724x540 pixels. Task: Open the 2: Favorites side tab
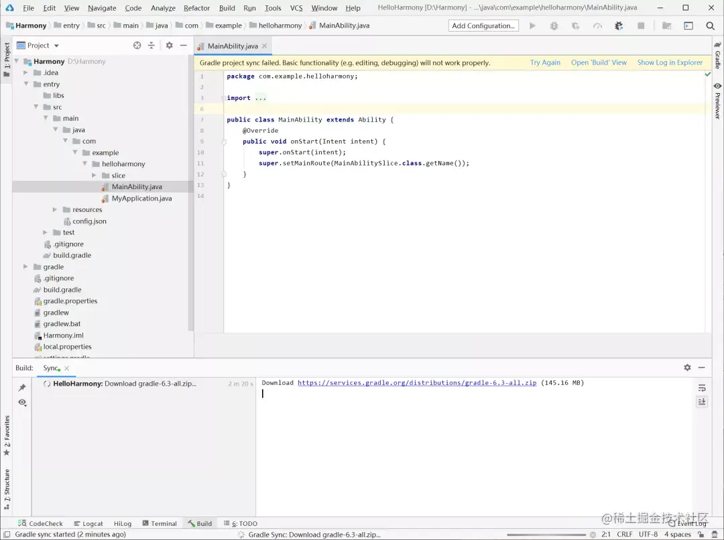point(7,435)
